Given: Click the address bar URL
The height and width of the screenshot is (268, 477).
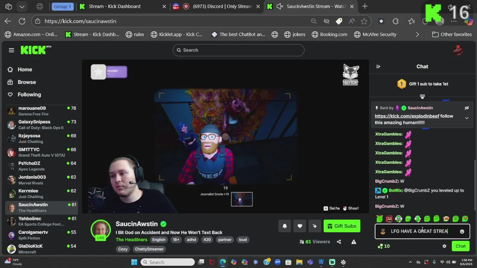Looking at the screenshot, I should click(80, 21).
